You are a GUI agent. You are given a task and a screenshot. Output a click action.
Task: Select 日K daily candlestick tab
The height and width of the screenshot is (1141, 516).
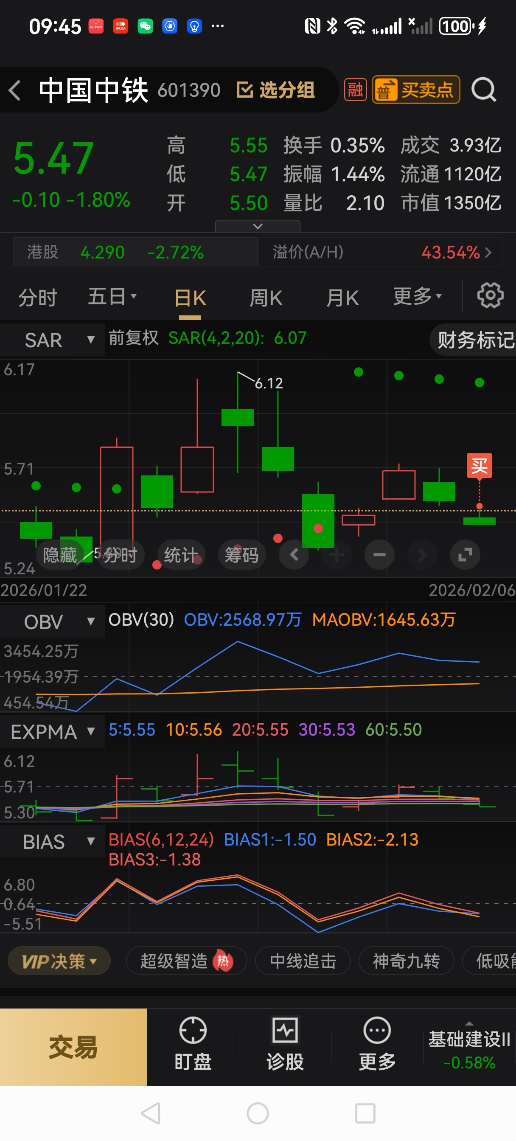(190, 298)
